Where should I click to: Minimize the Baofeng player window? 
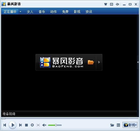(124, 5)
